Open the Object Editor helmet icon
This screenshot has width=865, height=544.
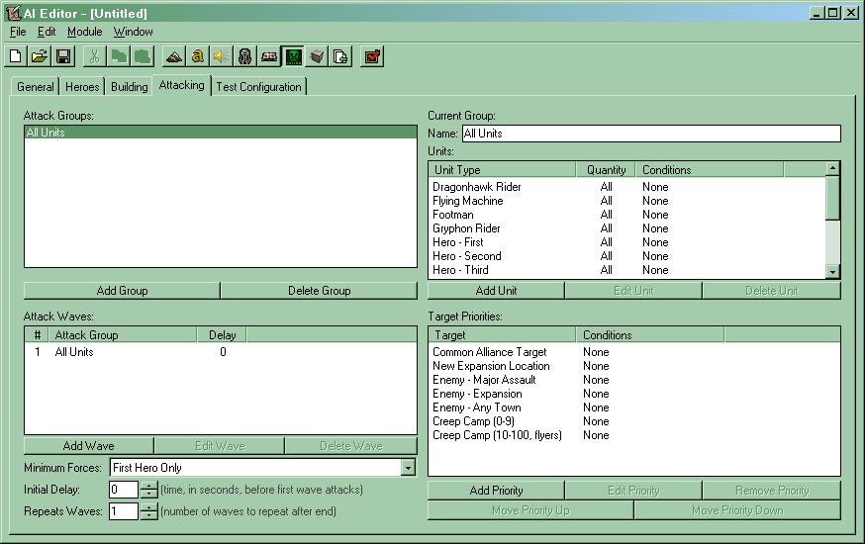tap(244, 56)
